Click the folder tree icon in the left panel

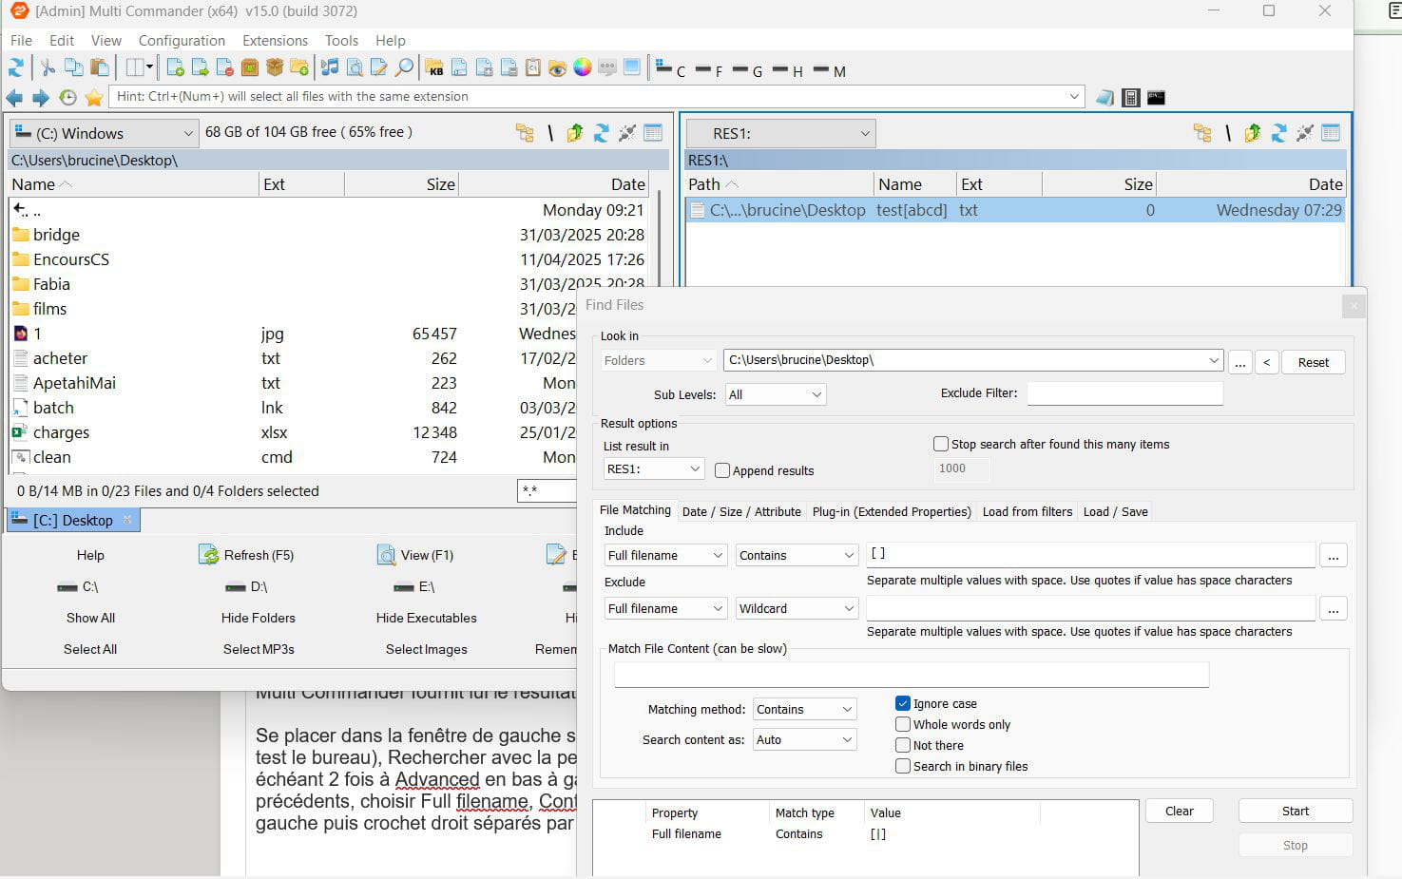pyautogui.click(x=525, y=133)
